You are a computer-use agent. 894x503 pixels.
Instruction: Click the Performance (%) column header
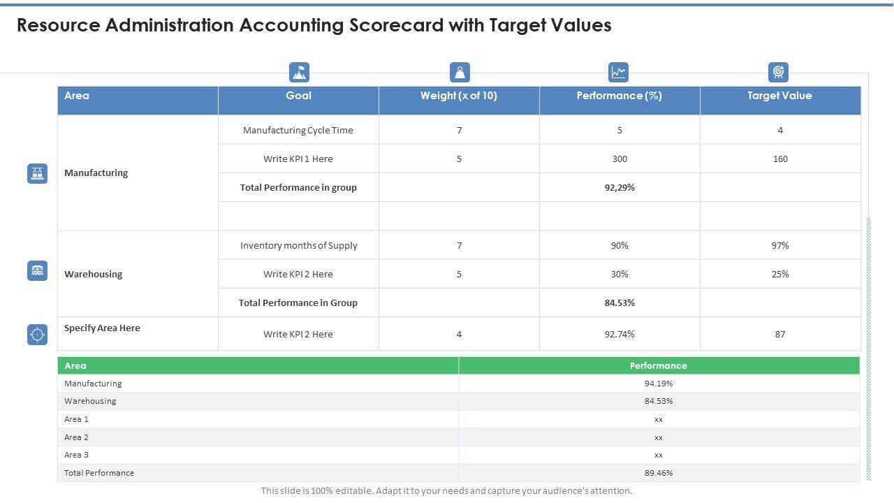(x=620, y=96)
